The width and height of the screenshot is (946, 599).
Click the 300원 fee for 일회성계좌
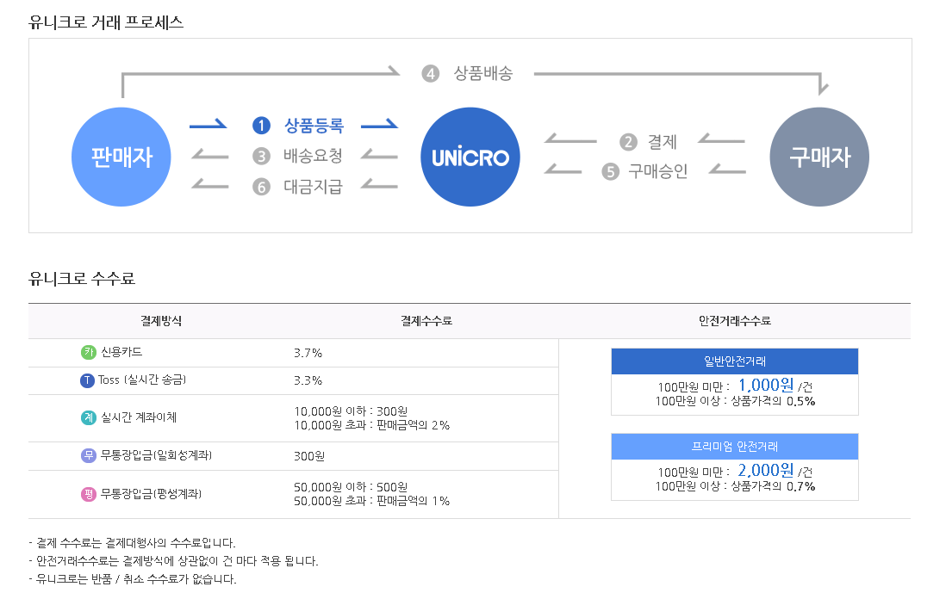pos(309,456)
